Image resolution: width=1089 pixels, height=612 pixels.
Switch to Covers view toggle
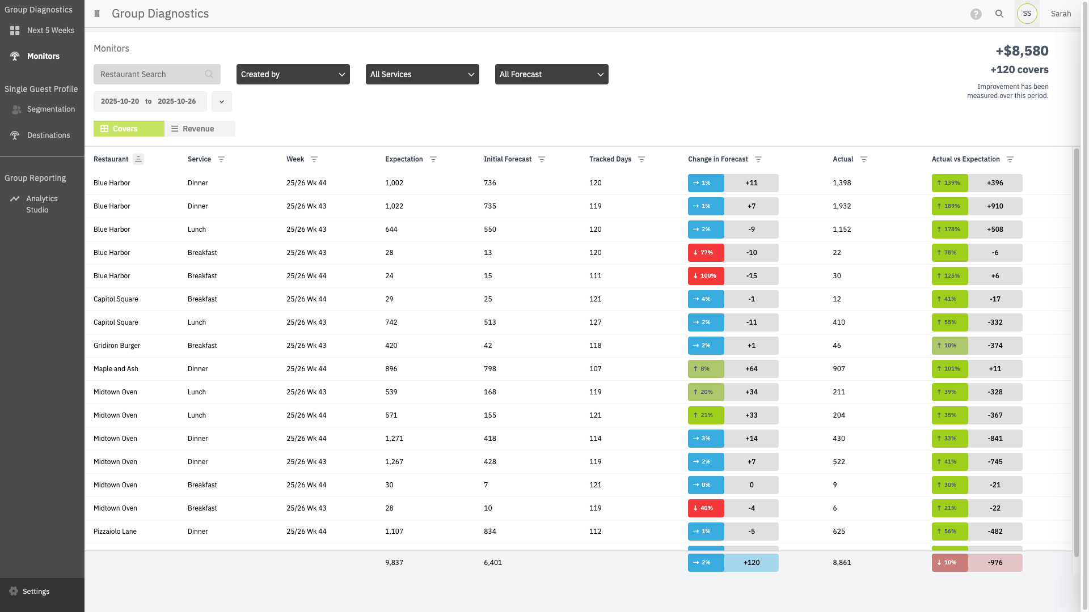click(x=129, y=129)
